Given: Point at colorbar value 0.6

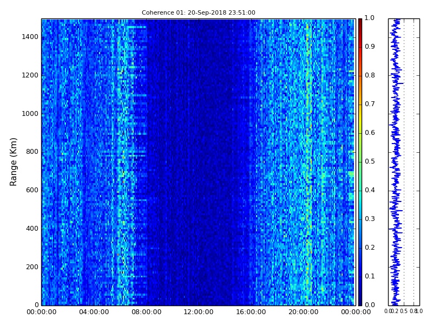Looking at the screenshot, I should (370, 133).
